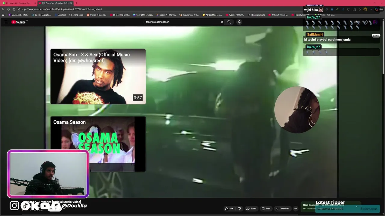
Task: Open the Napkin AI bookmark
Action: point(166,15)
